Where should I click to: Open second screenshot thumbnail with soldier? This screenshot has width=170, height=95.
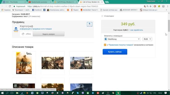(x=53, y=63)
